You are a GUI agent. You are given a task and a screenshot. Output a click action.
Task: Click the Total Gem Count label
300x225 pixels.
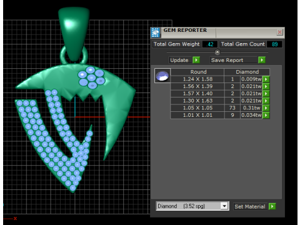pyautogui.click(x=243, y=44)
